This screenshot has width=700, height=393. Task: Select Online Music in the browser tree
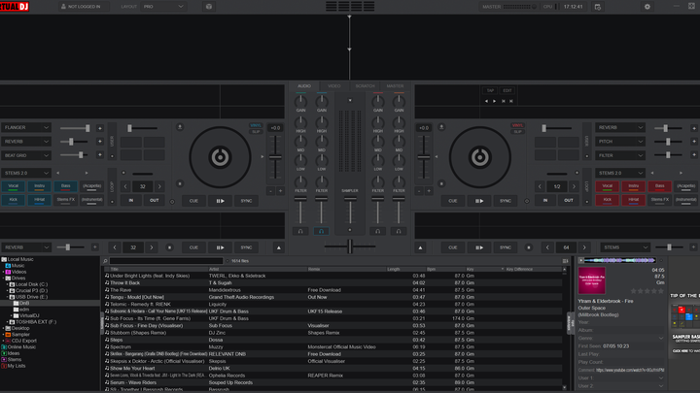(21, 347)
